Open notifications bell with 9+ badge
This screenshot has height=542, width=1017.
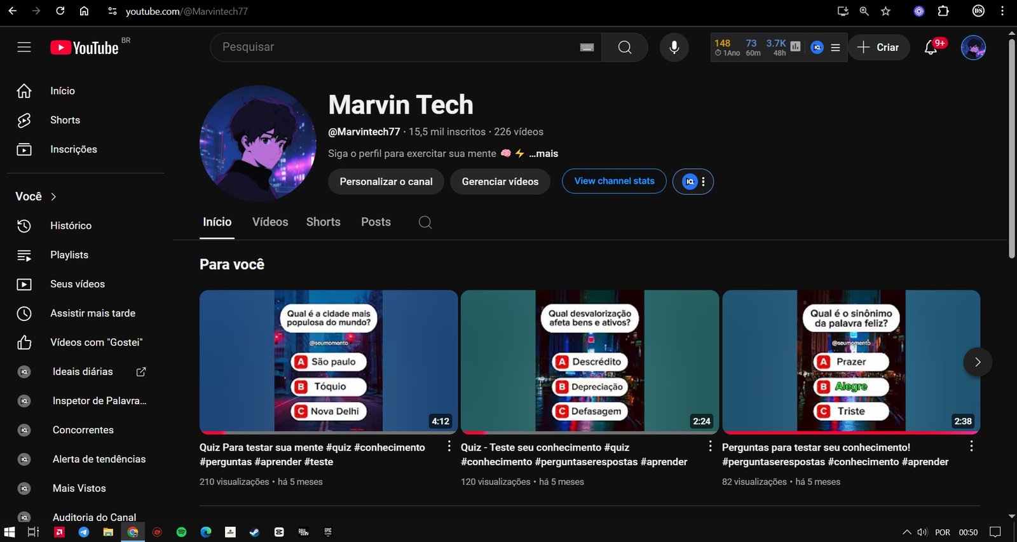(931, 47)
